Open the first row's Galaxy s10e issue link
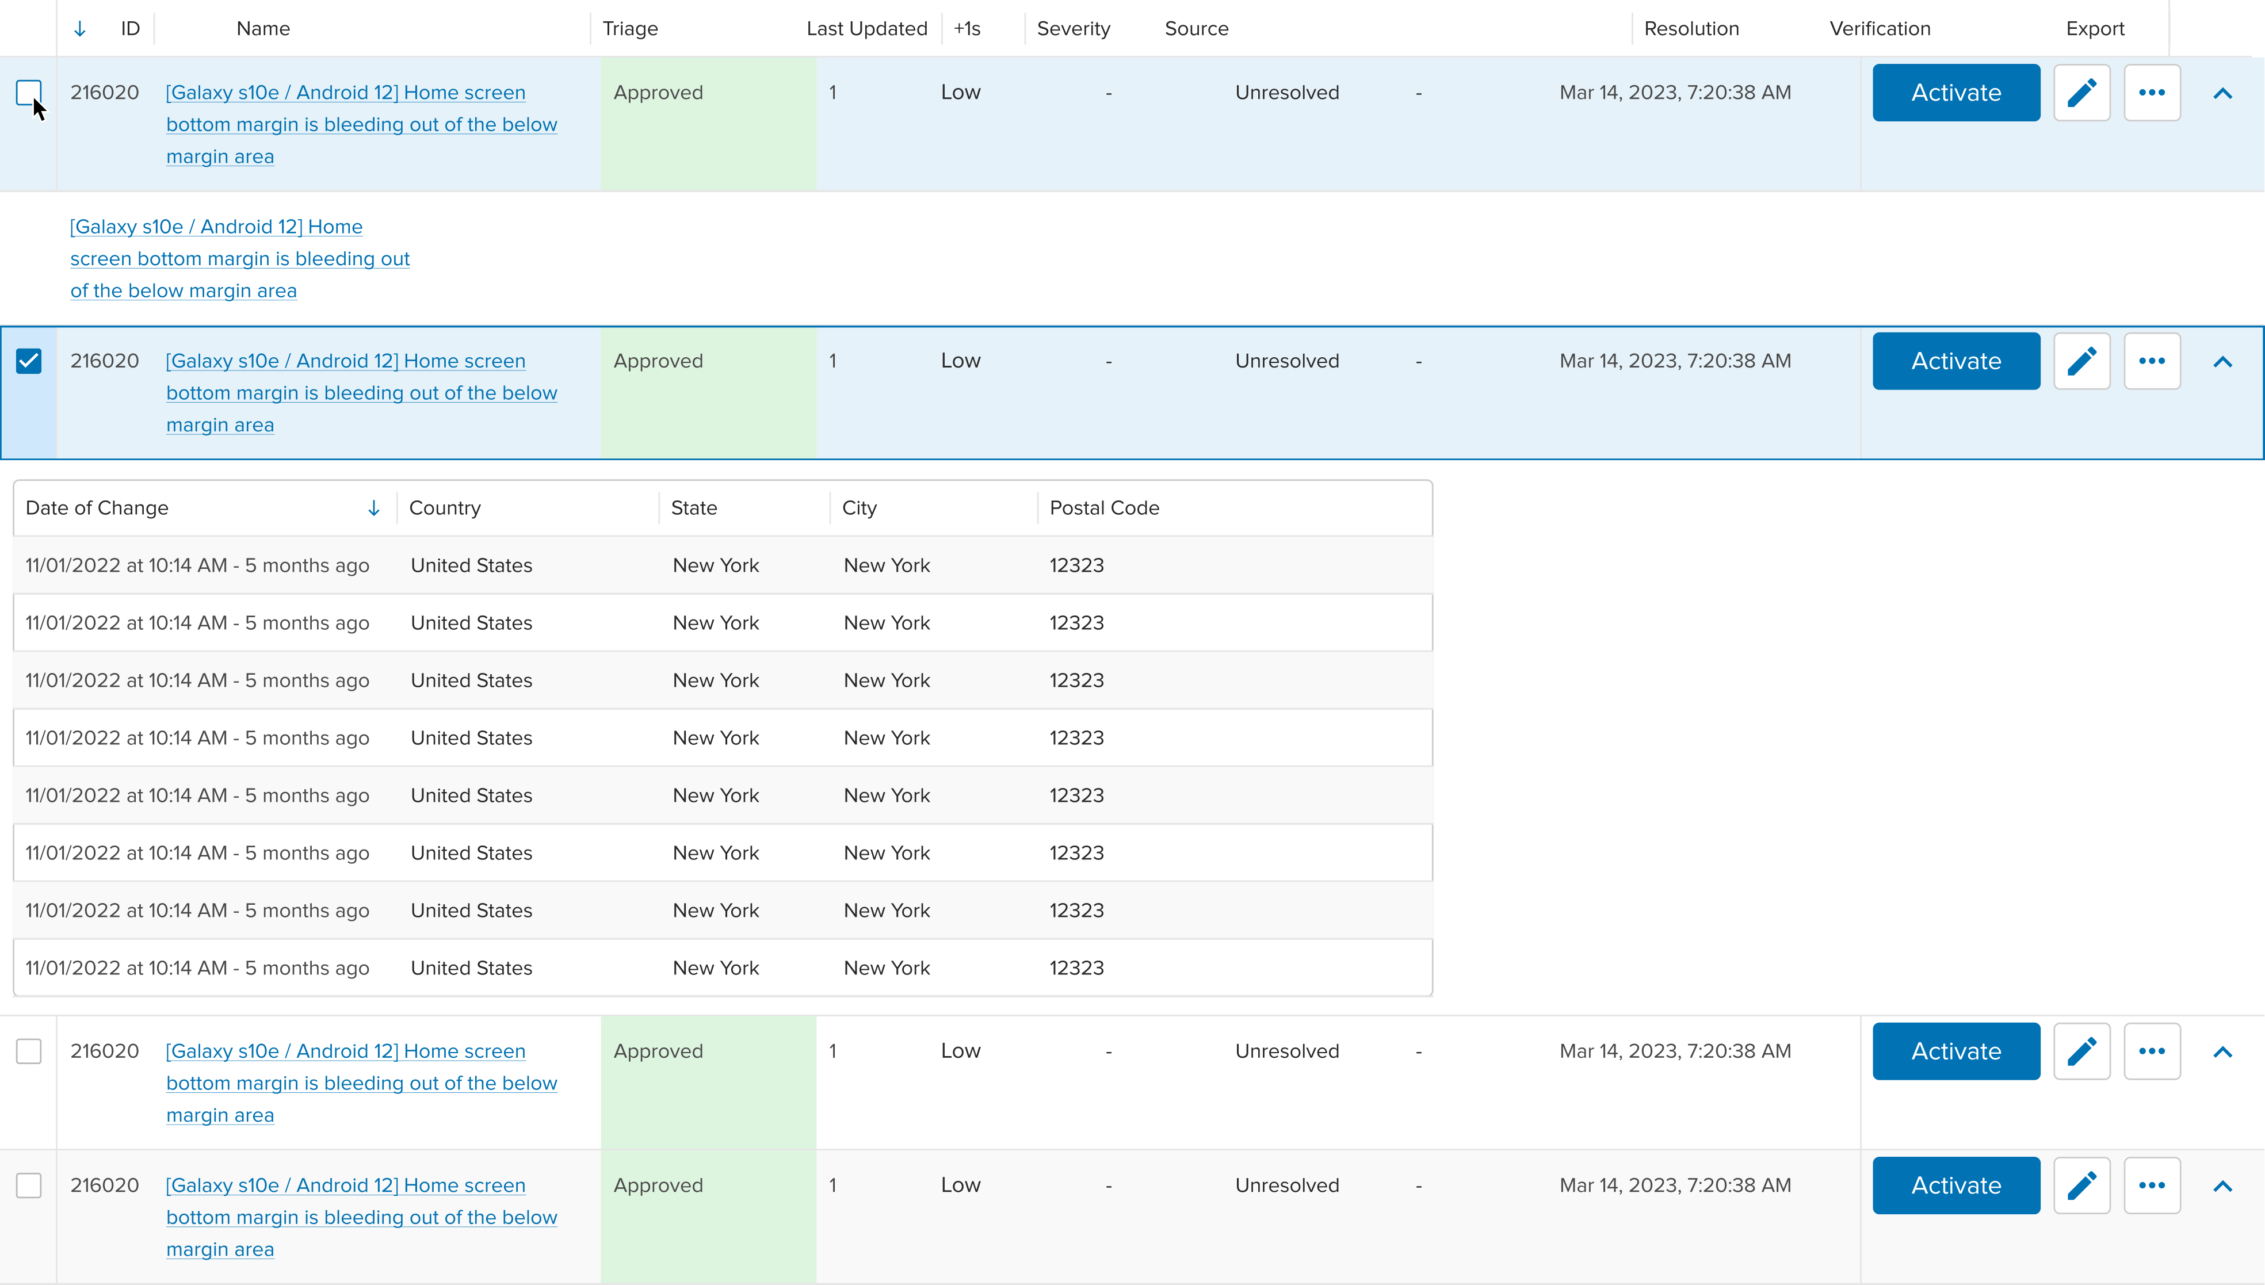The width and height of the screenshot is (2265, 1285). coord(361,124)
